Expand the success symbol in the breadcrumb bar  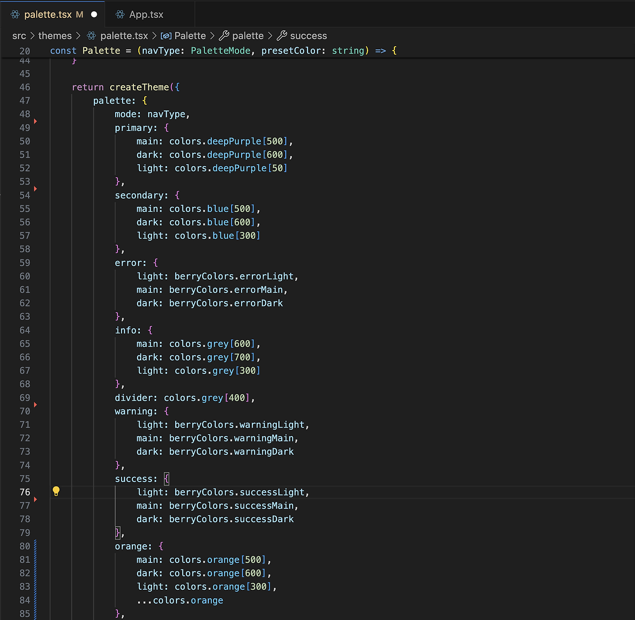coord(309,36)
